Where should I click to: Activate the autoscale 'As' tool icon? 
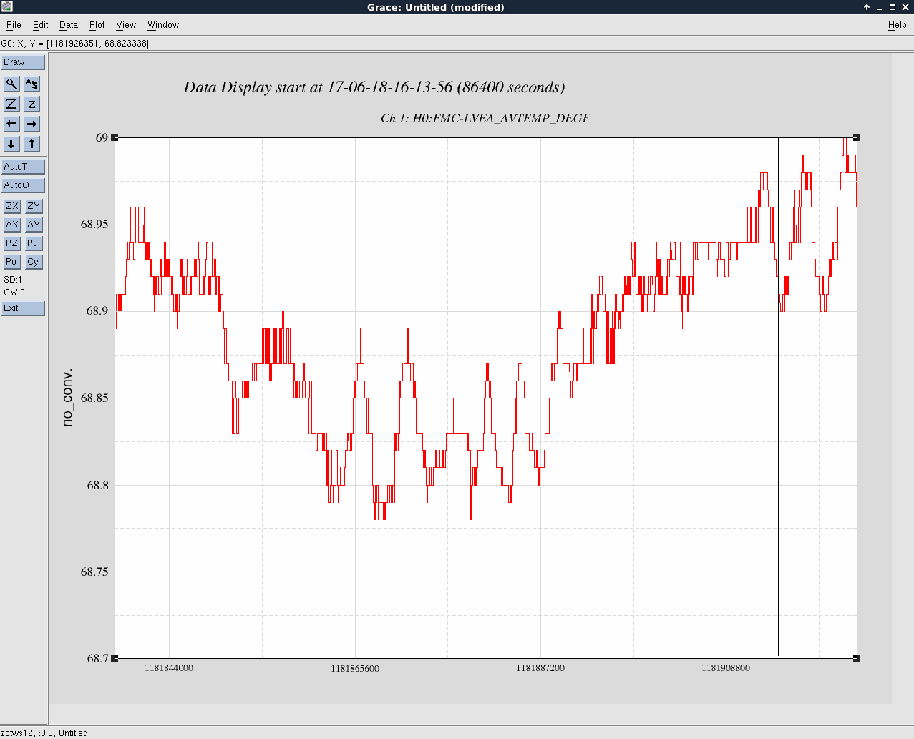click(x=31, y=84)
